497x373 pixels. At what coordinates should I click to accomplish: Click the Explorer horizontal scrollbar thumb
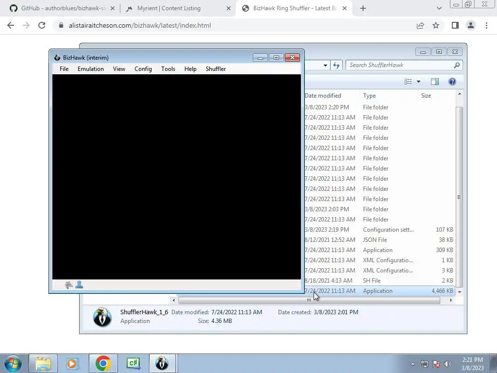click(309, 300)
